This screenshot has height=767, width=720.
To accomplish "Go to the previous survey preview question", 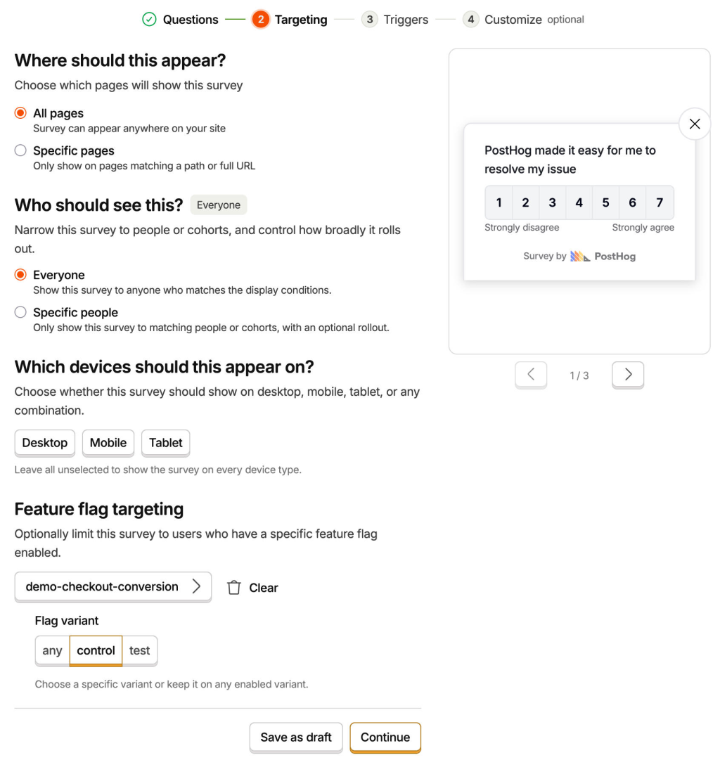I will pyautogui.click(x=531, y=375).
